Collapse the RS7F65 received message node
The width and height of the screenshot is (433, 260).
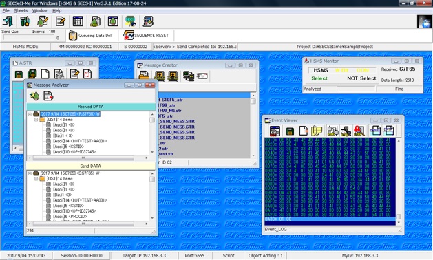(30, 114)
